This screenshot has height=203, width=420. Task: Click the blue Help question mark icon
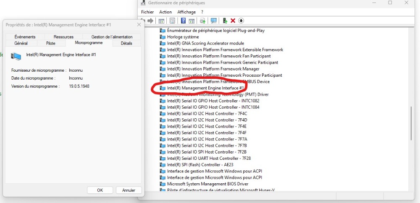click(x=183, y=21)
